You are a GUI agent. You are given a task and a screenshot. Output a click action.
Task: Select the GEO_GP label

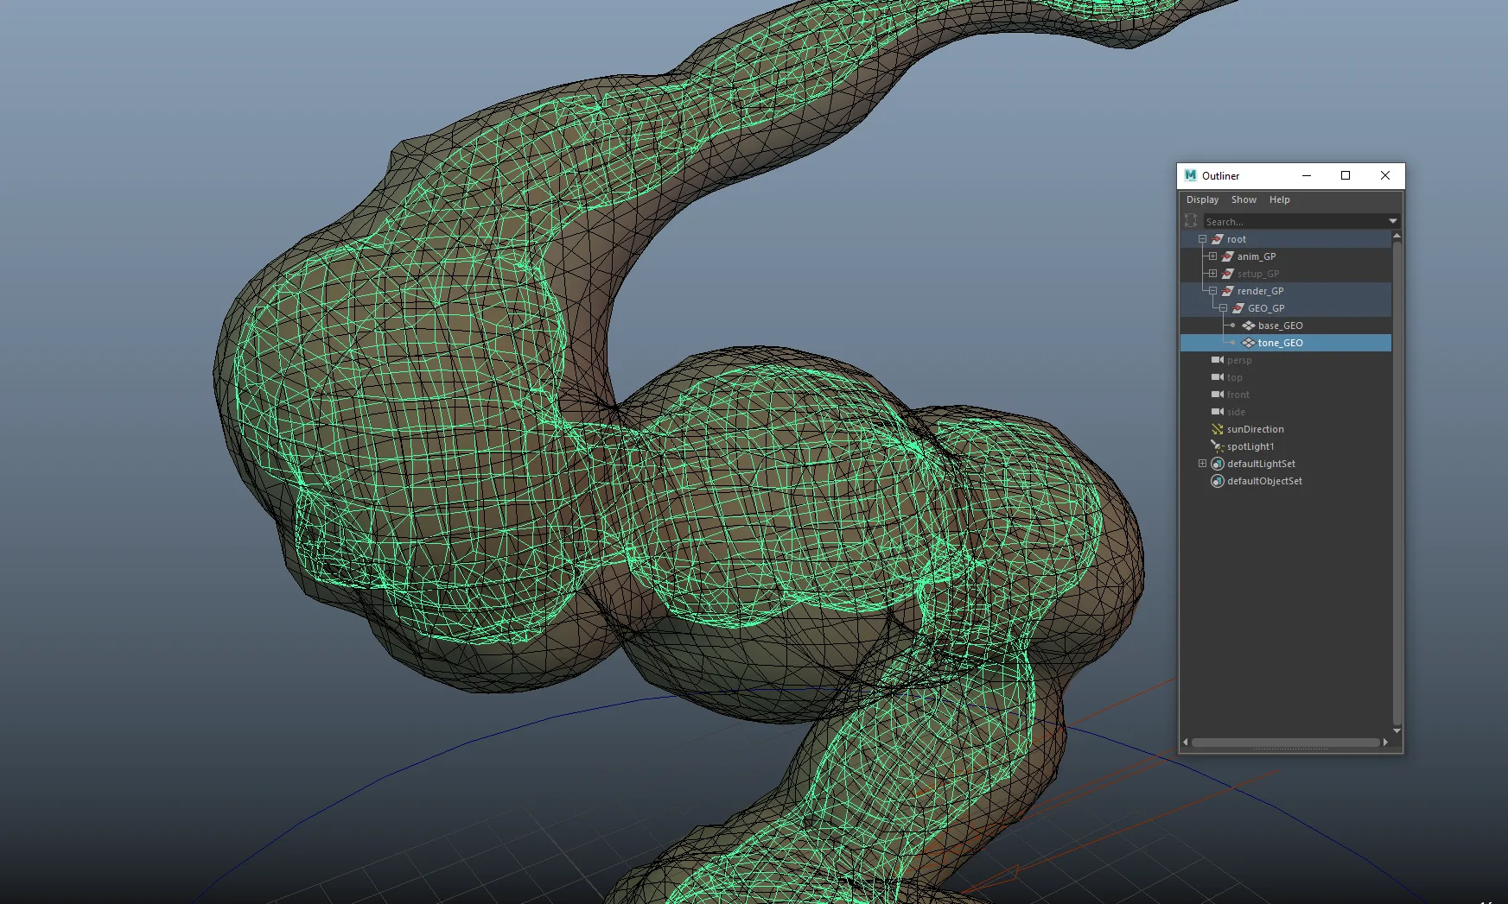tap(1266, 308)
